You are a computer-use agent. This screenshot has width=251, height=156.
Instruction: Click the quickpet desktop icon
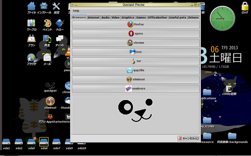click(50, 87)
